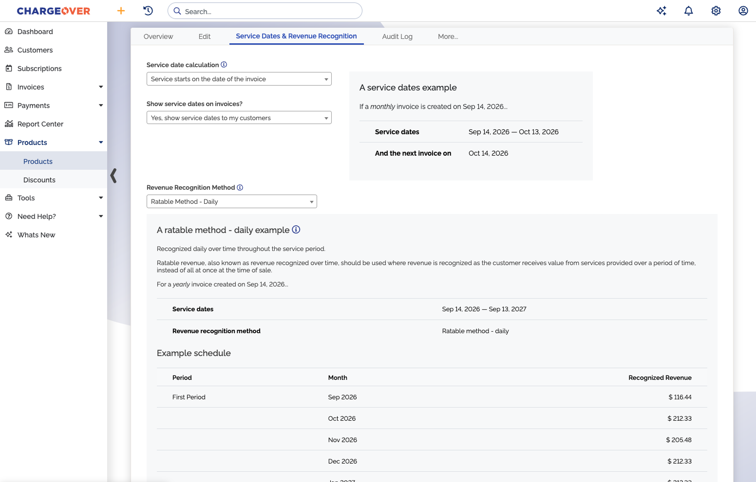The image size is (756, 482).
Task: Click the $ 116.44 revenue value
Action: [x=680, y=397]
